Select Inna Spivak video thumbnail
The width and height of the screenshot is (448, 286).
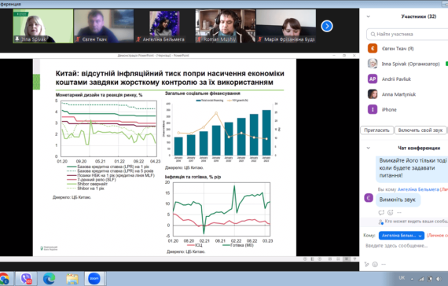[x=43, y=26]
